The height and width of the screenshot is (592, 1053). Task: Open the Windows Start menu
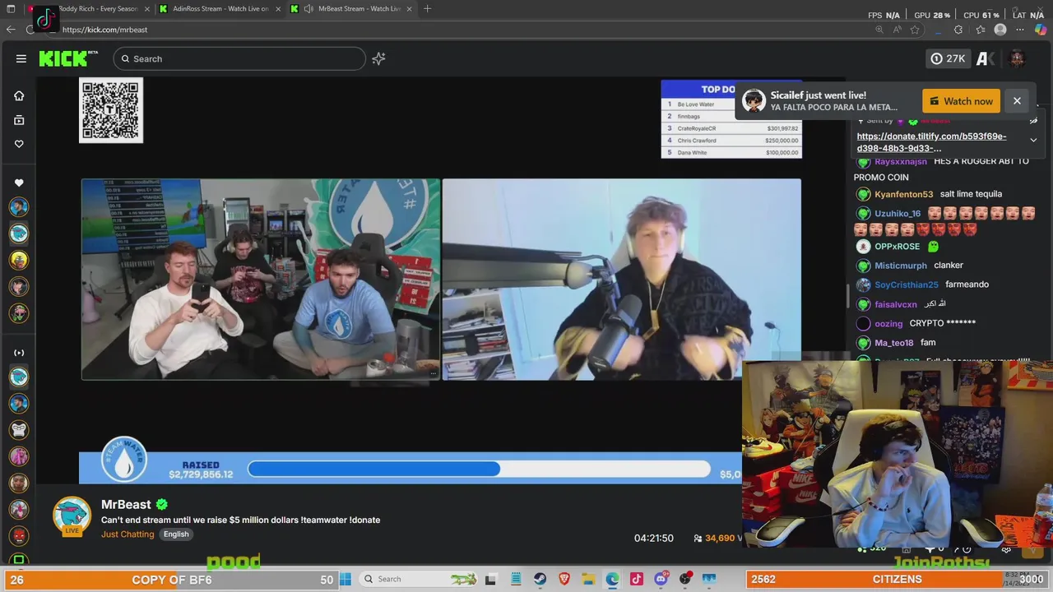[x=346, y=579]
